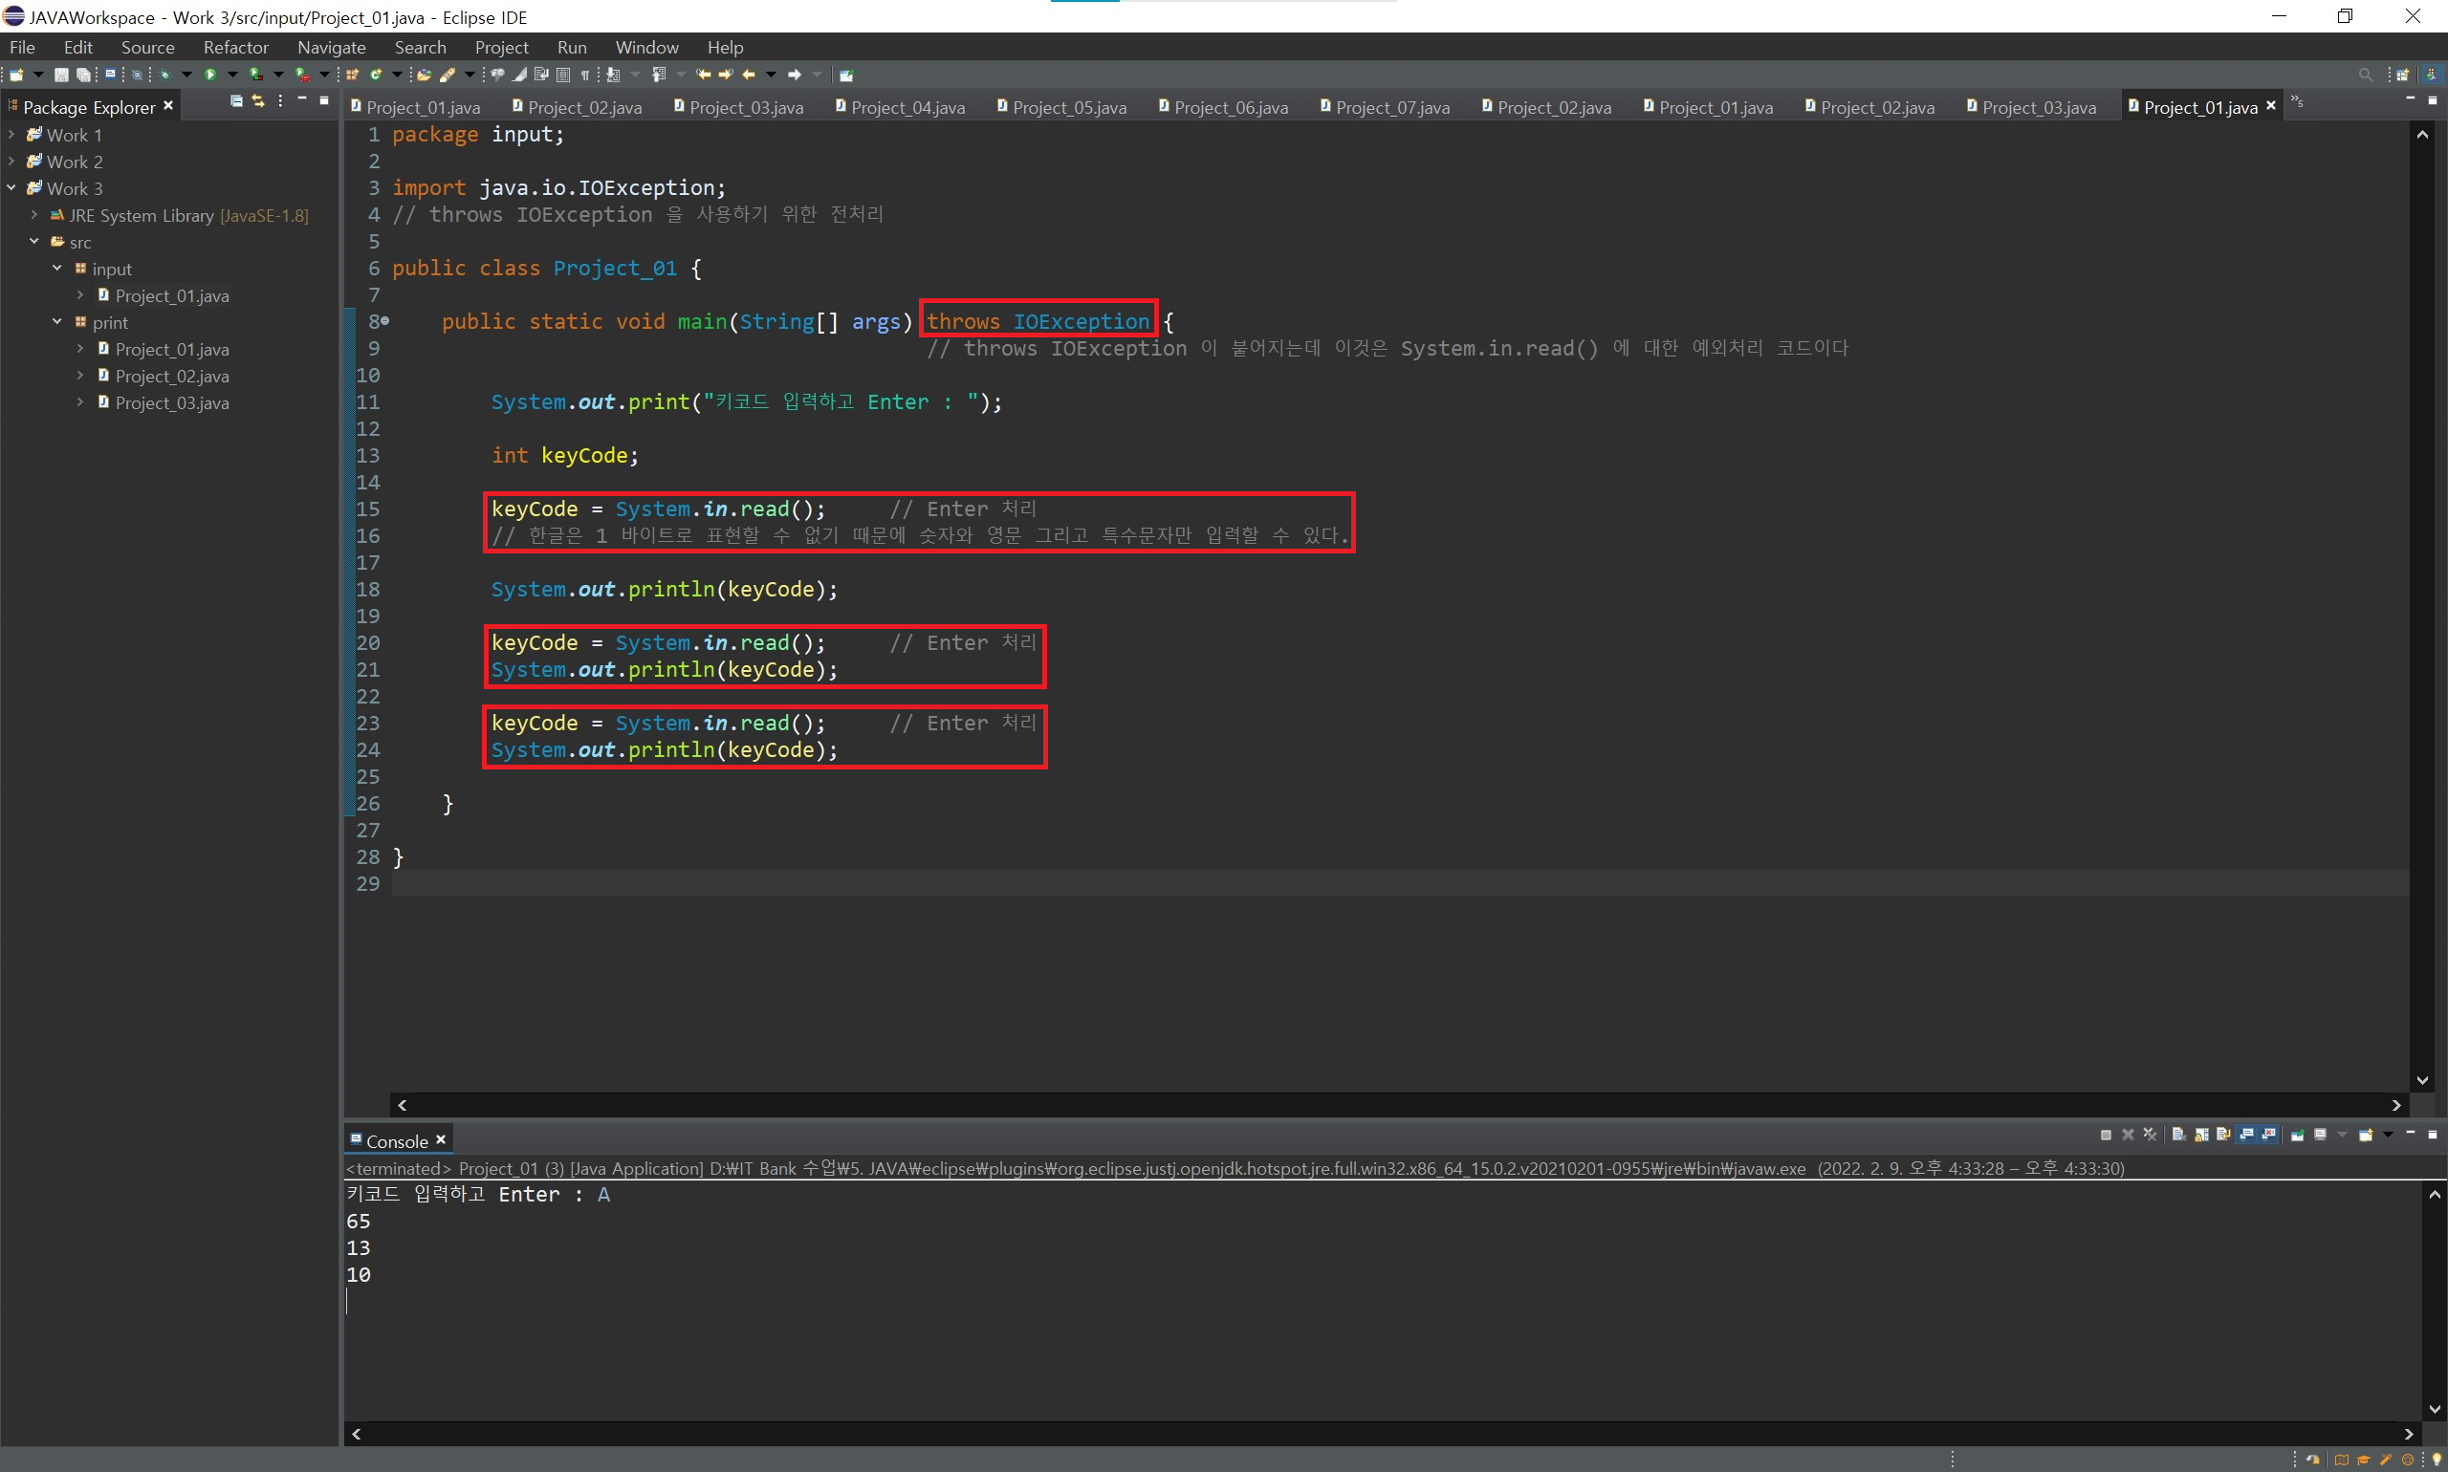Viewport: 2448px width, 1472px height.
Task: Open Project_03.java in Package Explorer
Action: pos(172,402)
